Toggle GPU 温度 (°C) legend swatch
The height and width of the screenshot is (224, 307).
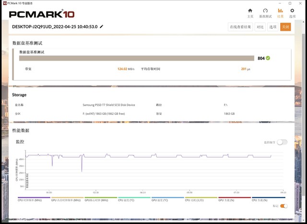pyautogui.click(x=168, y=198)
